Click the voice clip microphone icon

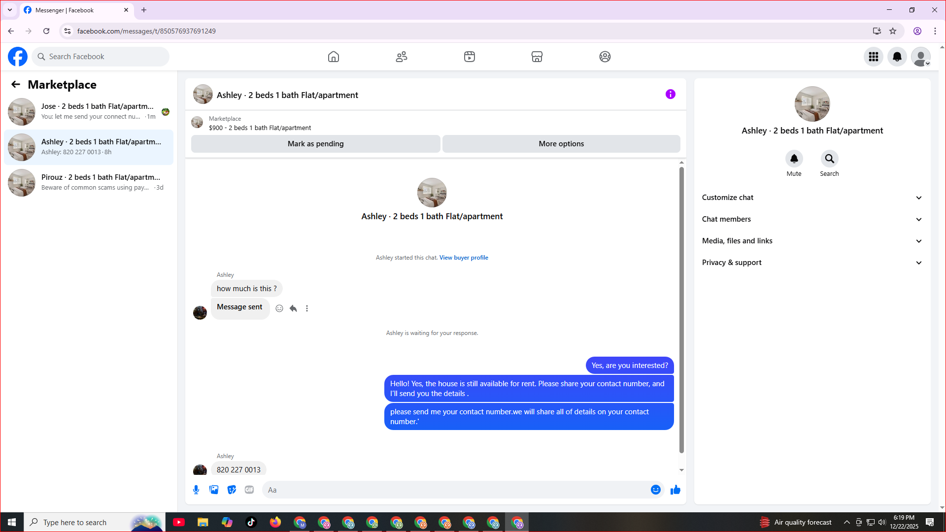point(196,490)
